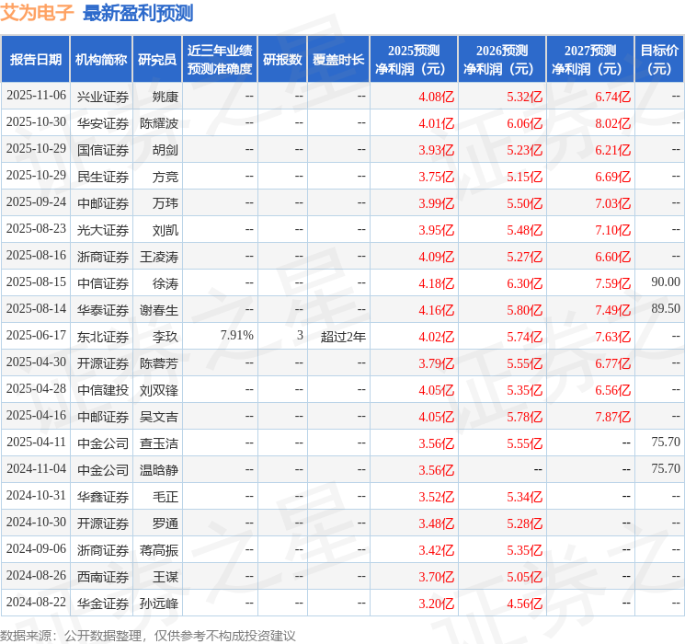685x644 pixels.
Task: Select researcher 刘双锋
Action: (x=159, y=390)
